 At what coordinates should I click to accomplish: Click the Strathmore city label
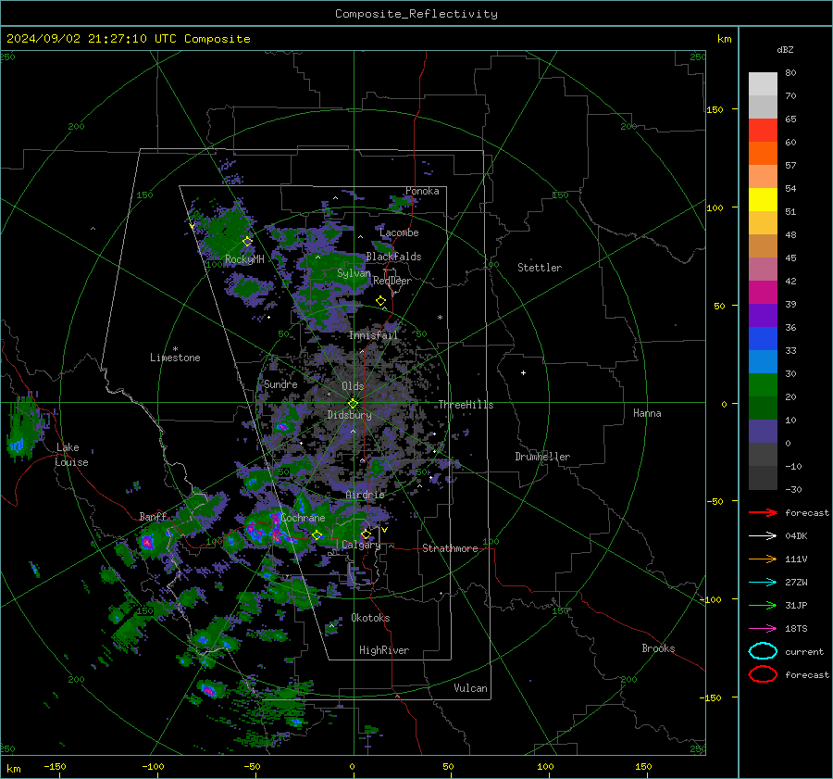(450, 548)
